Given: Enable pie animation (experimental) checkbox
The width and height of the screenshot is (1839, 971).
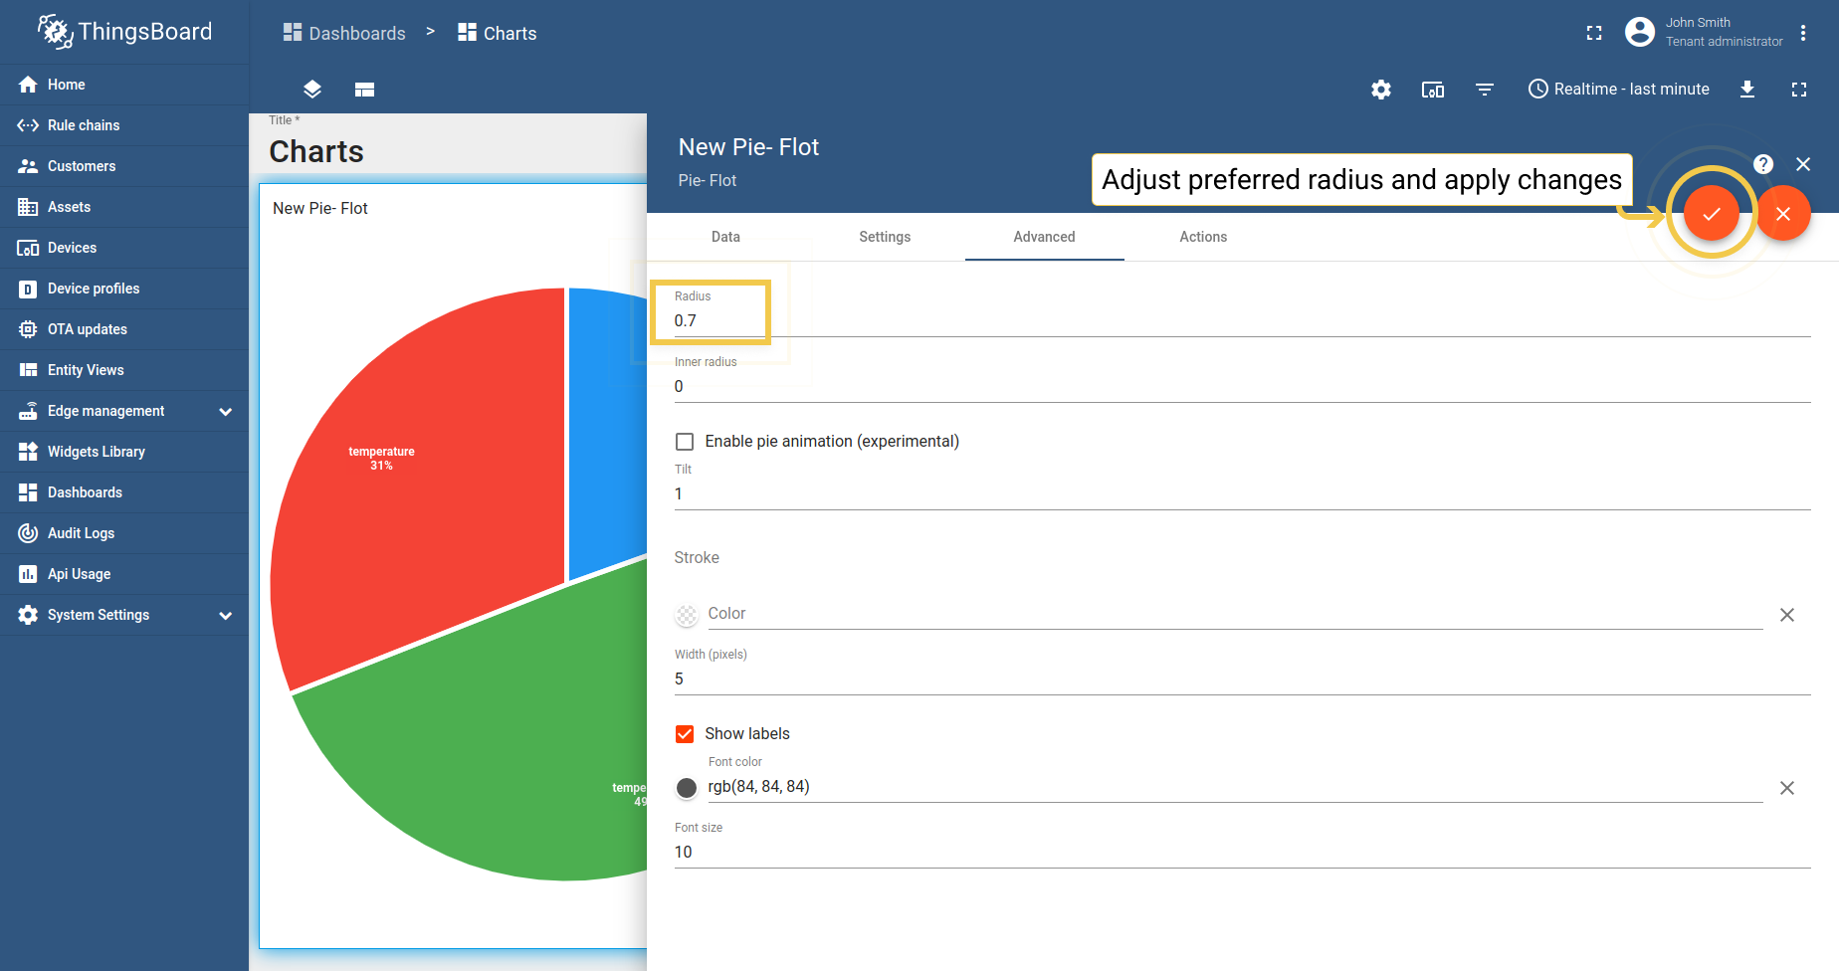Looking at the screenshot, I should pyautogui.click(x=685, y=442).
